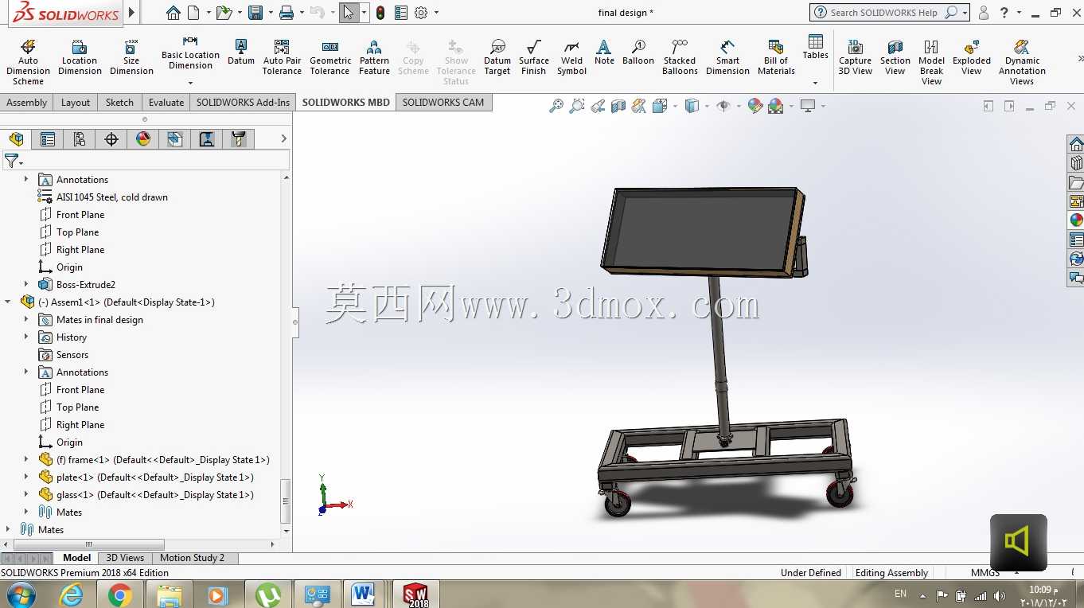Switch to the Evaluate tab
This screenshot has width=1084, height=608.
pos(166,103)
